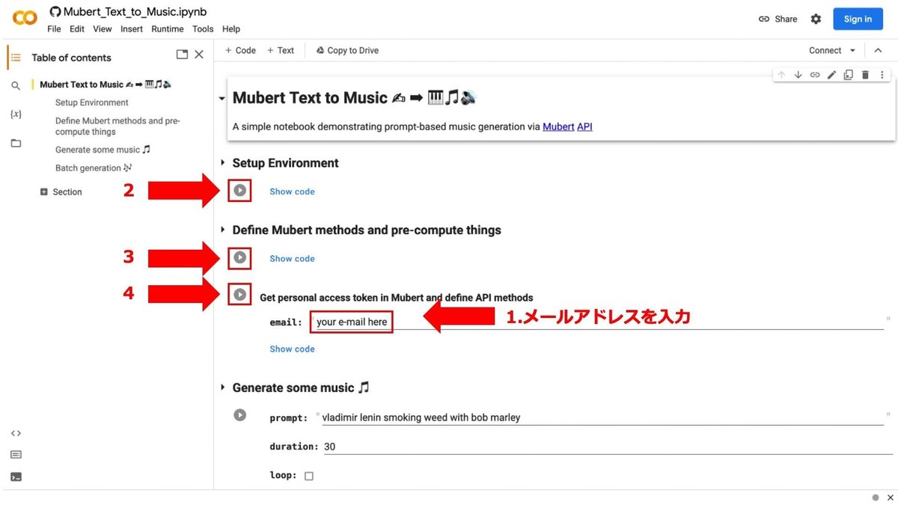898x505 pixels.
Task: Open the Insert menu
Action: point(132,29)
